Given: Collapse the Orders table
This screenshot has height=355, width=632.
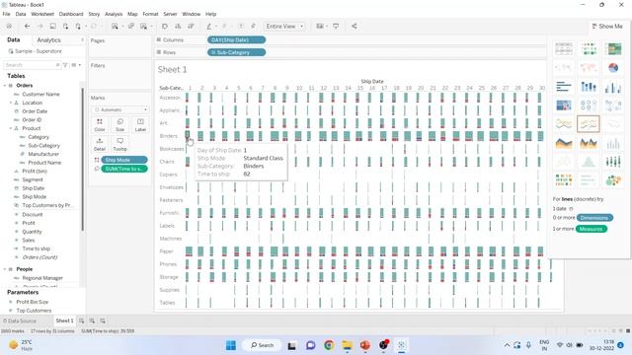Looking at the screenshot, I should pos(5,86).
